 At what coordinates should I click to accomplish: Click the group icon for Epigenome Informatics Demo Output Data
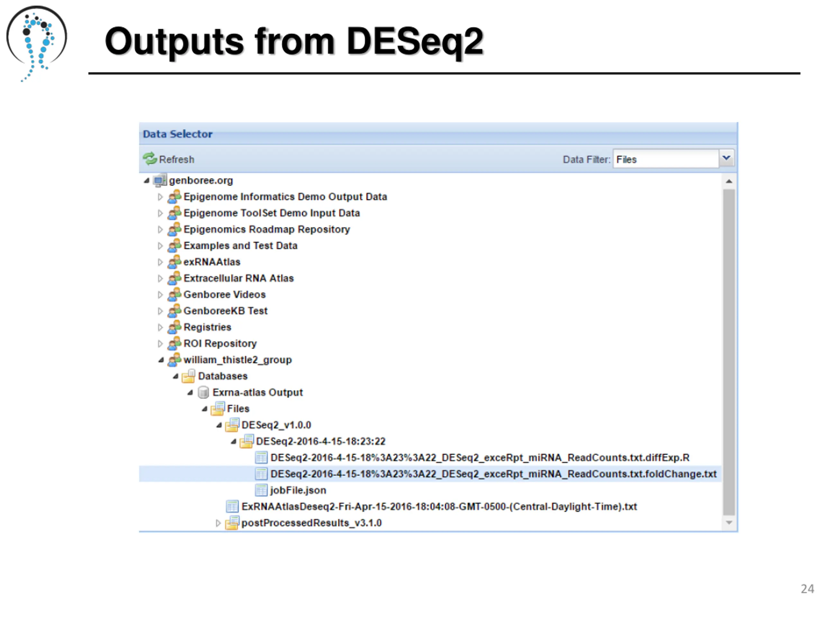point(174,196)
